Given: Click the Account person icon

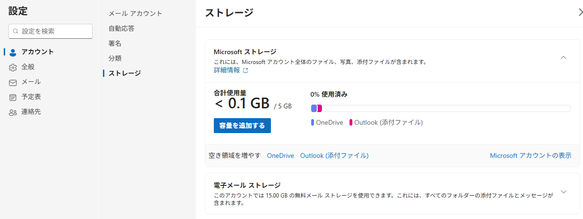Looking at the screenshot, I should click(x=13, y=52).
